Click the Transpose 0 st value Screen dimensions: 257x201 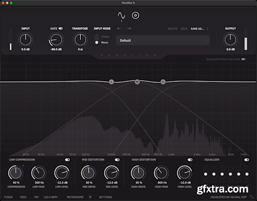tap(80, 49)
